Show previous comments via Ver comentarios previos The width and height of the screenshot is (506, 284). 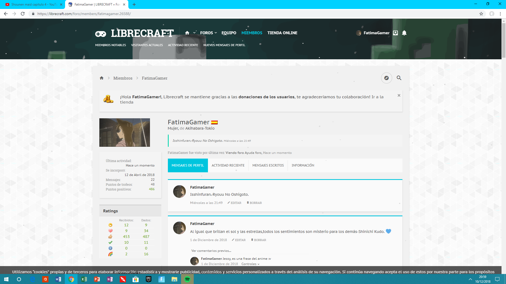pos(211,251)
